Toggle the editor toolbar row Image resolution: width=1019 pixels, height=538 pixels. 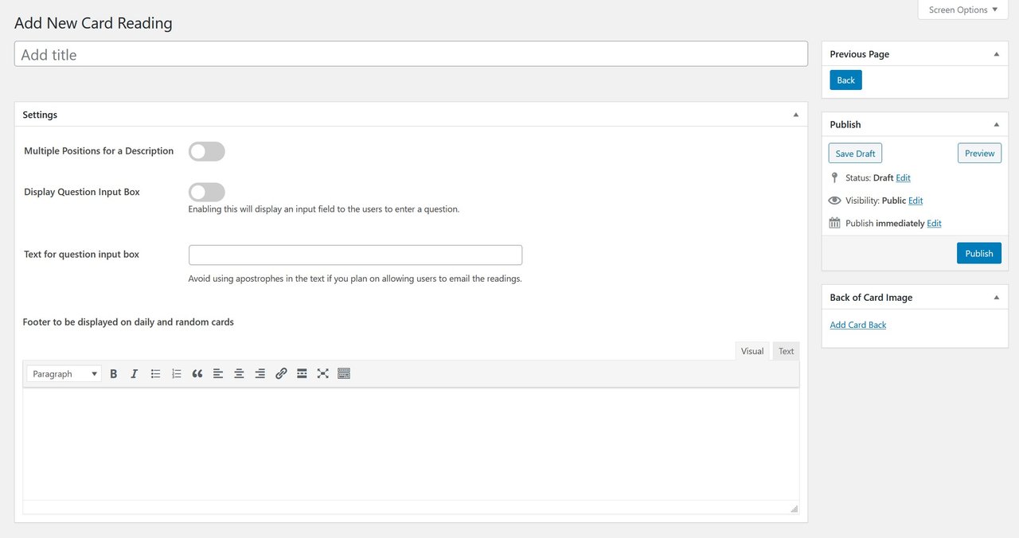[x=344, y=373]
